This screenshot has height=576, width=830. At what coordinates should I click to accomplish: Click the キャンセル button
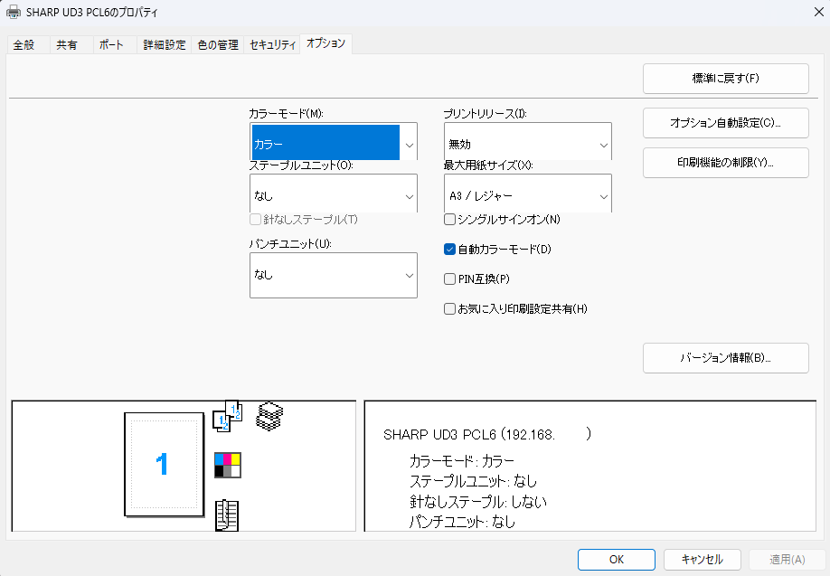(702, 560)
